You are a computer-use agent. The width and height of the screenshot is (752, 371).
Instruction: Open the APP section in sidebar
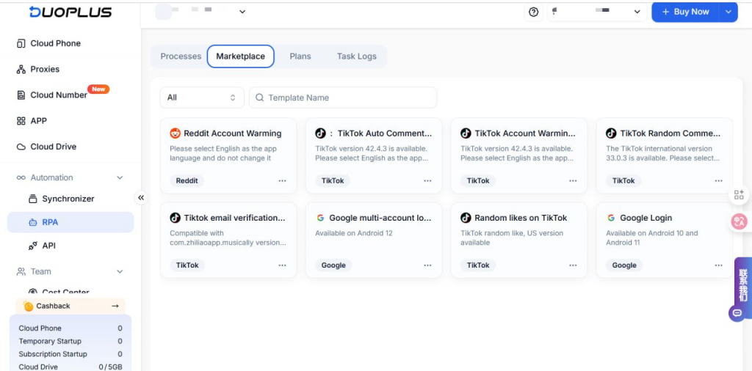point(38,121)
